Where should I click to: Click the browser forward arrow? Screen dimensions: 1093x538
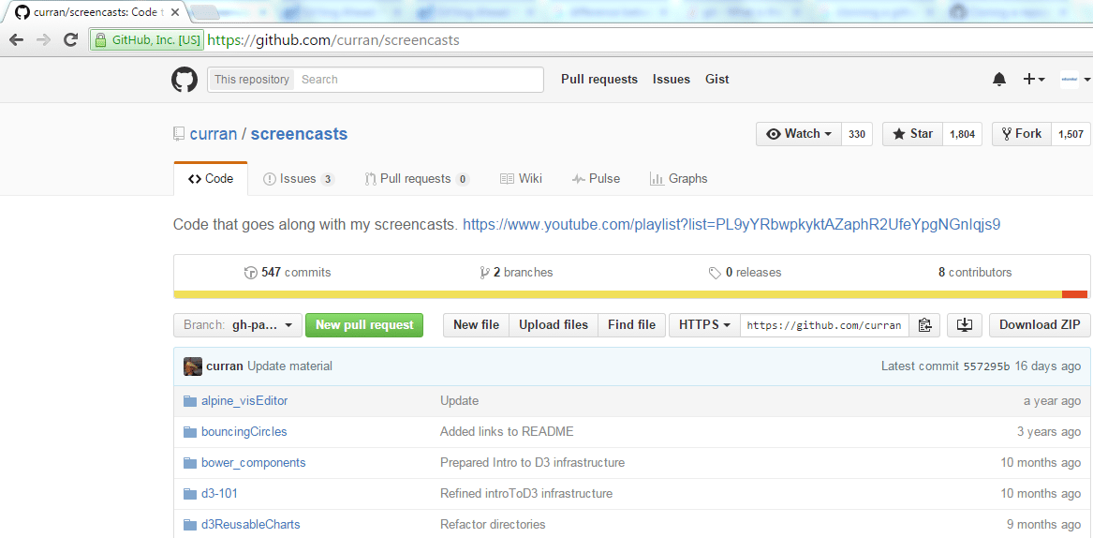click(43, 39)
